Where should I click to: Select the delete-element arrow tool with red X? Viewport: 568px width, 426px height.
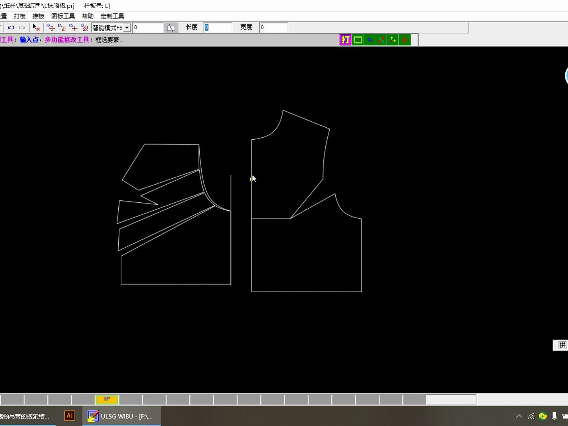point(36,28)
